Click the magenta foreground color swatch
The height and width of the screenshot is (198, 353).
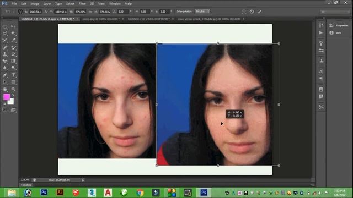[x=7, y=97]
